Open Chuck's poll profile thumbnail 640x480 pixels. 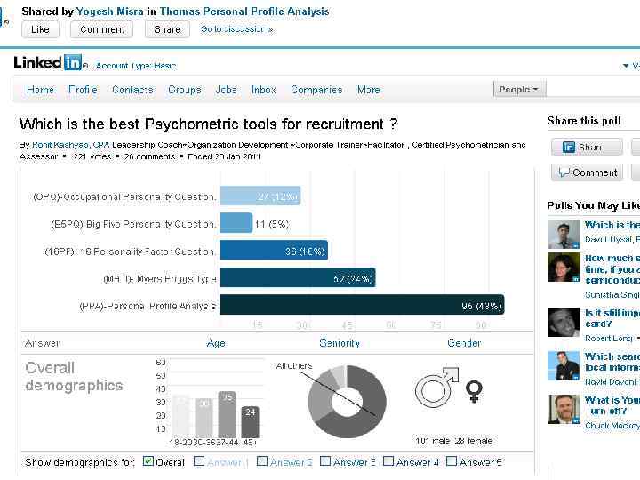pos(564,410)
